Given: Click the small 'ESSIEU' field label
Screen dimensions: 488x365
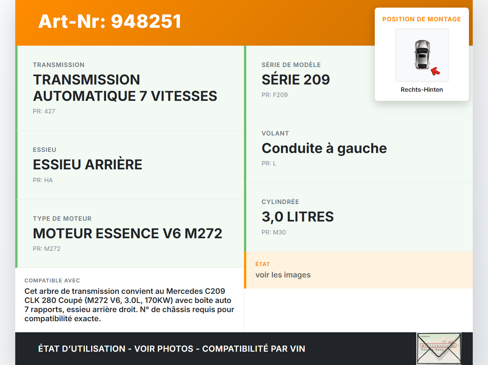Looking at the screenshot, I should pyautogui.click(x=45, y=150).
